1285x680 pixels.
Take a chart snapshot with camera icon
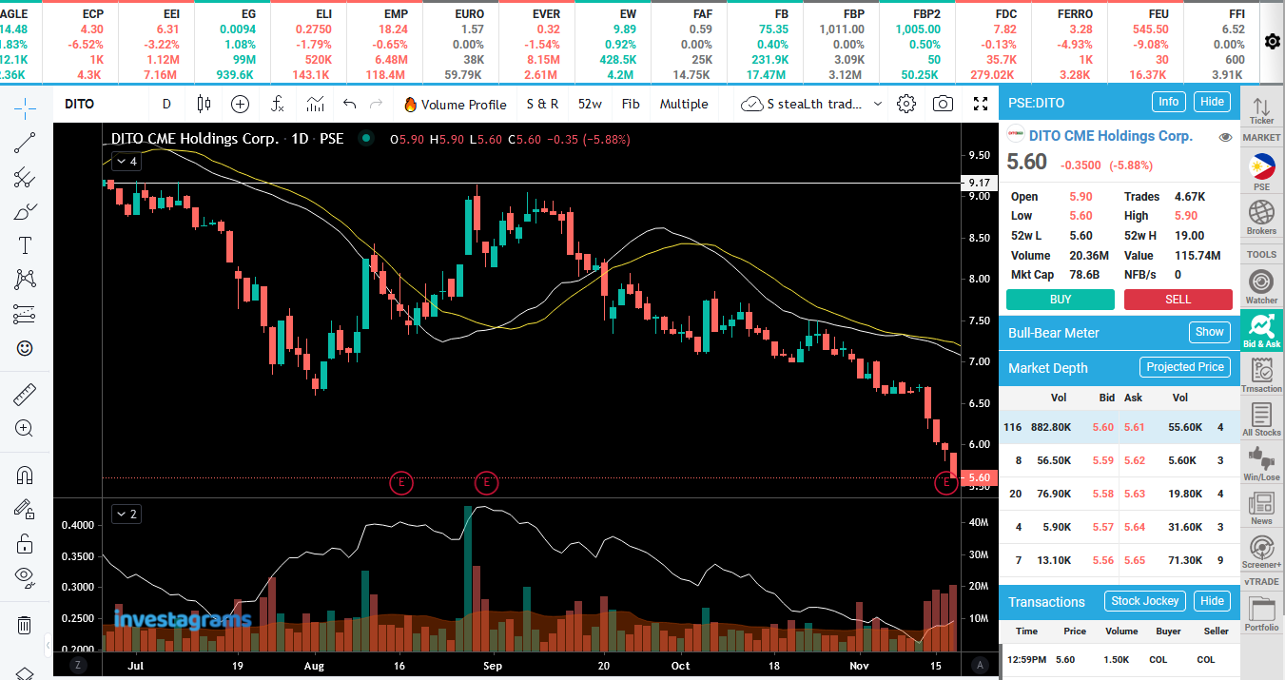[943, 104]
